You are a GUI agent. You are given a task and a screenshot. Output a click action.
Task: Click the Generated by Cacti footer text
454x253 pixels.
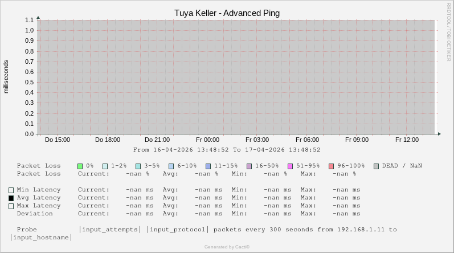coord(227,247)
